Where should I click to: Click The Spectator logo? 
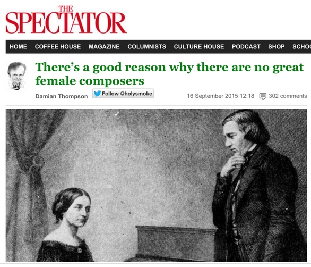66,20
